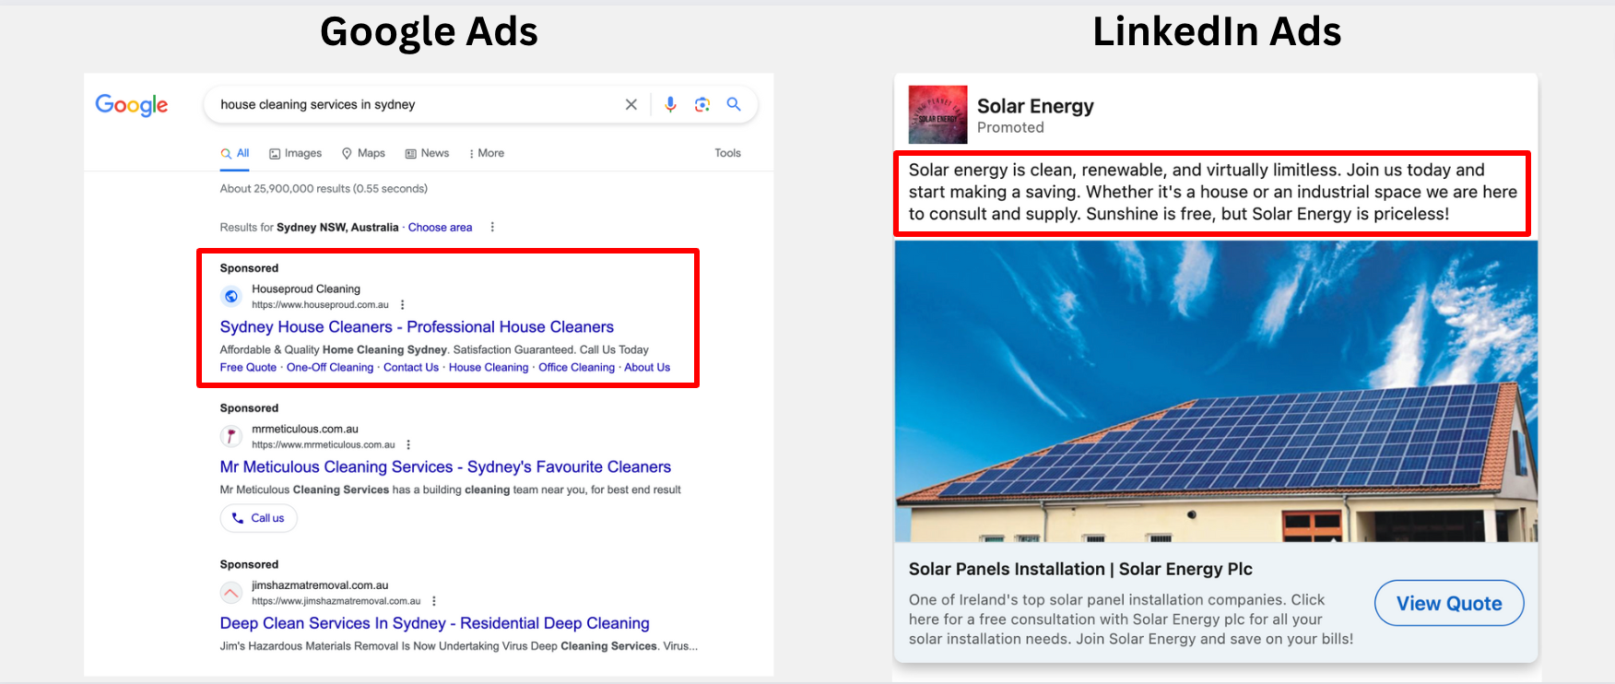Open three-dot menu beside houseproud.com.au URL
Viewport: 1615px width, 684px height.
click(403, 305)
